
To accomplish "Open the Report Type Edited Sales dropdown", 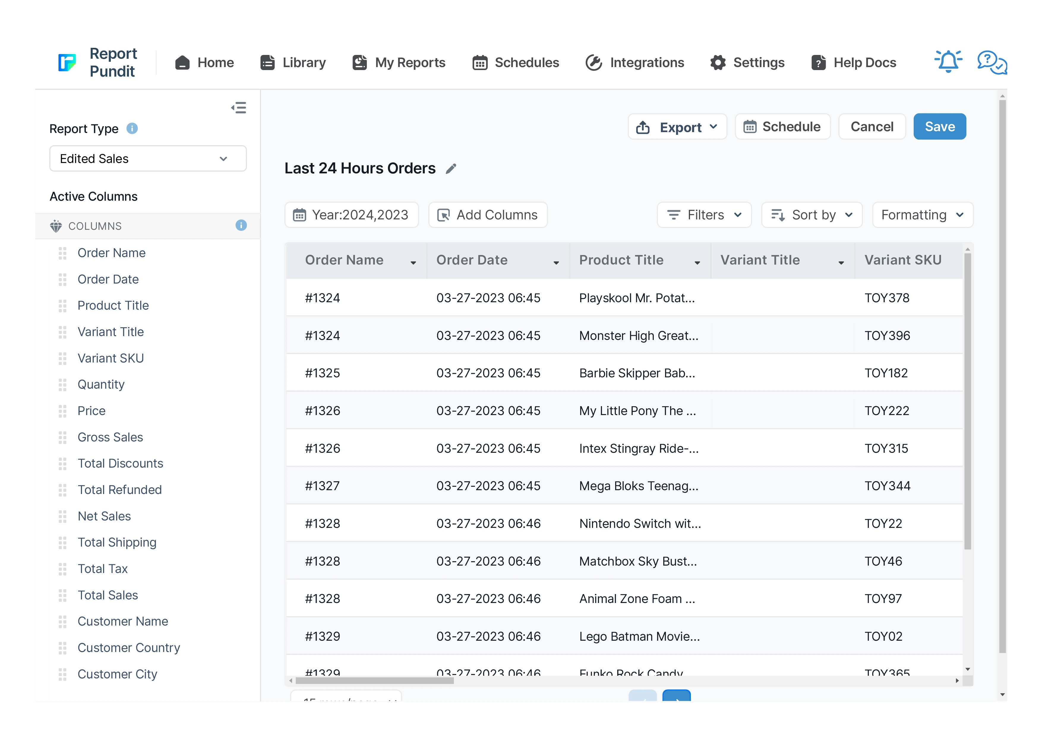I will click(148, 159).
